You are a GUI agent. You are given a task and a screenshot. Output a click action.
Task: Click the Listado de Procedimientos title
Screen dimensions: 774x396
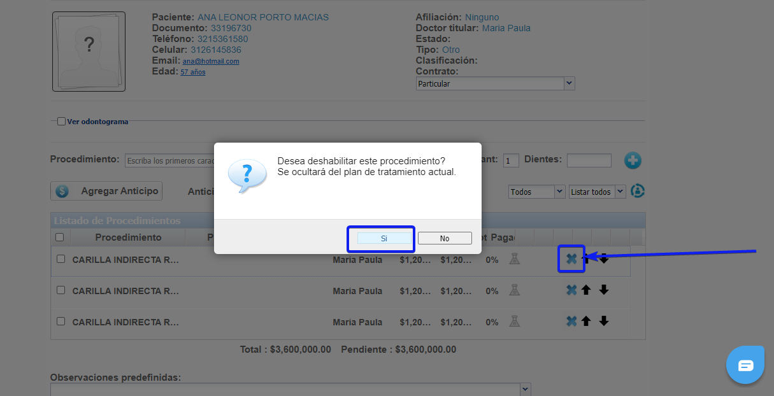(x=117, y=221)
